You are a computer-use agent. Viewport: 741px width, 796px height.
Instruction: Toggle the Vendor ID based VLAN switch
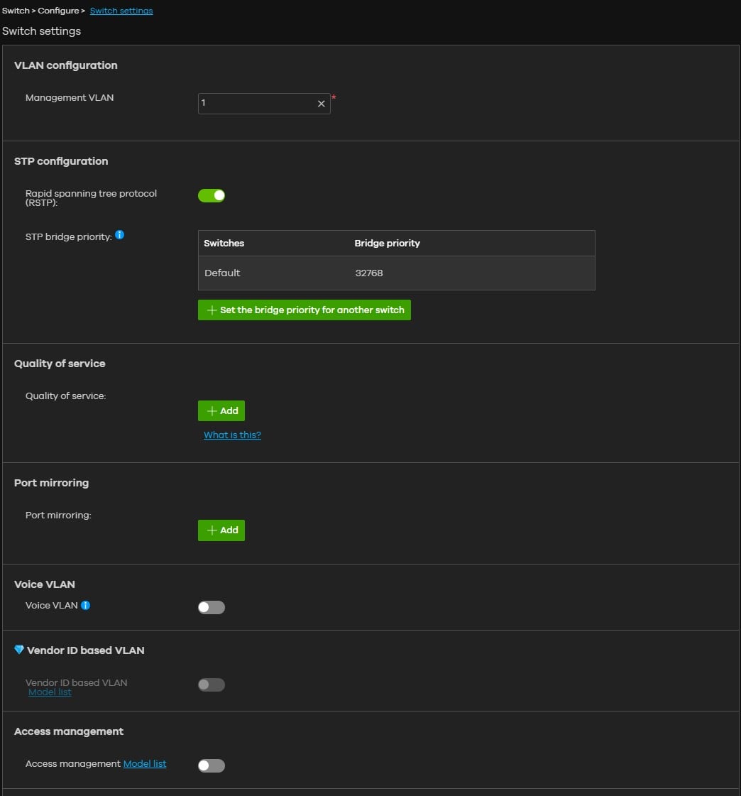coord(212,685)
